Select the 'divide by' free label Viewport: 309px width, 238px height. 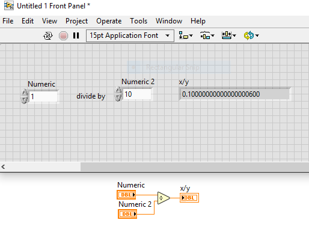coord(91,96)
